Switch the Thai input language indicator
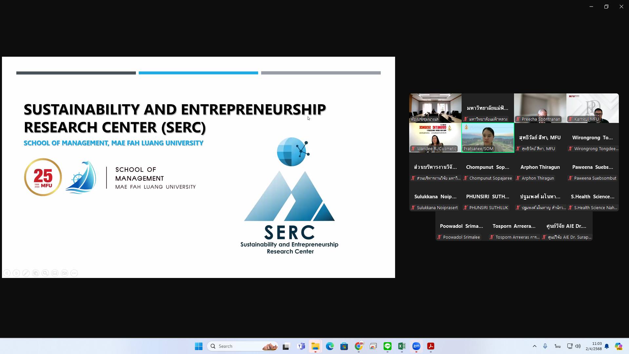Viewport: 629px width, 354px height. coord(558,346)
